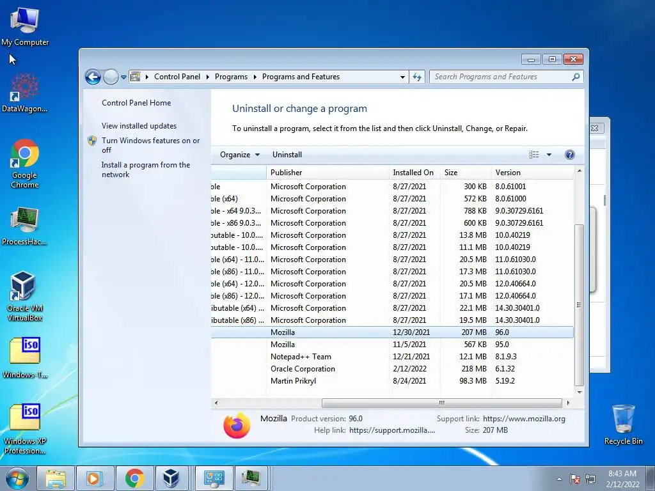The image size is (655, 491).
Task: Click Programs and Features breadcrumb
Action: point(301,77)
